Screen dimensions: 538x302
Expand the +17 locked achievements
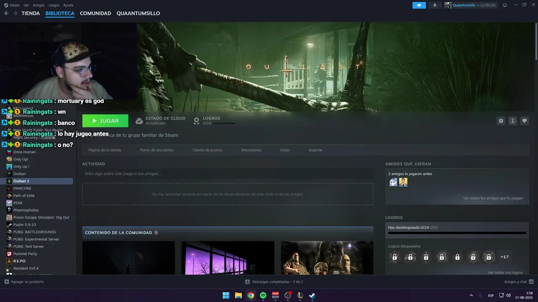(504, 257)
